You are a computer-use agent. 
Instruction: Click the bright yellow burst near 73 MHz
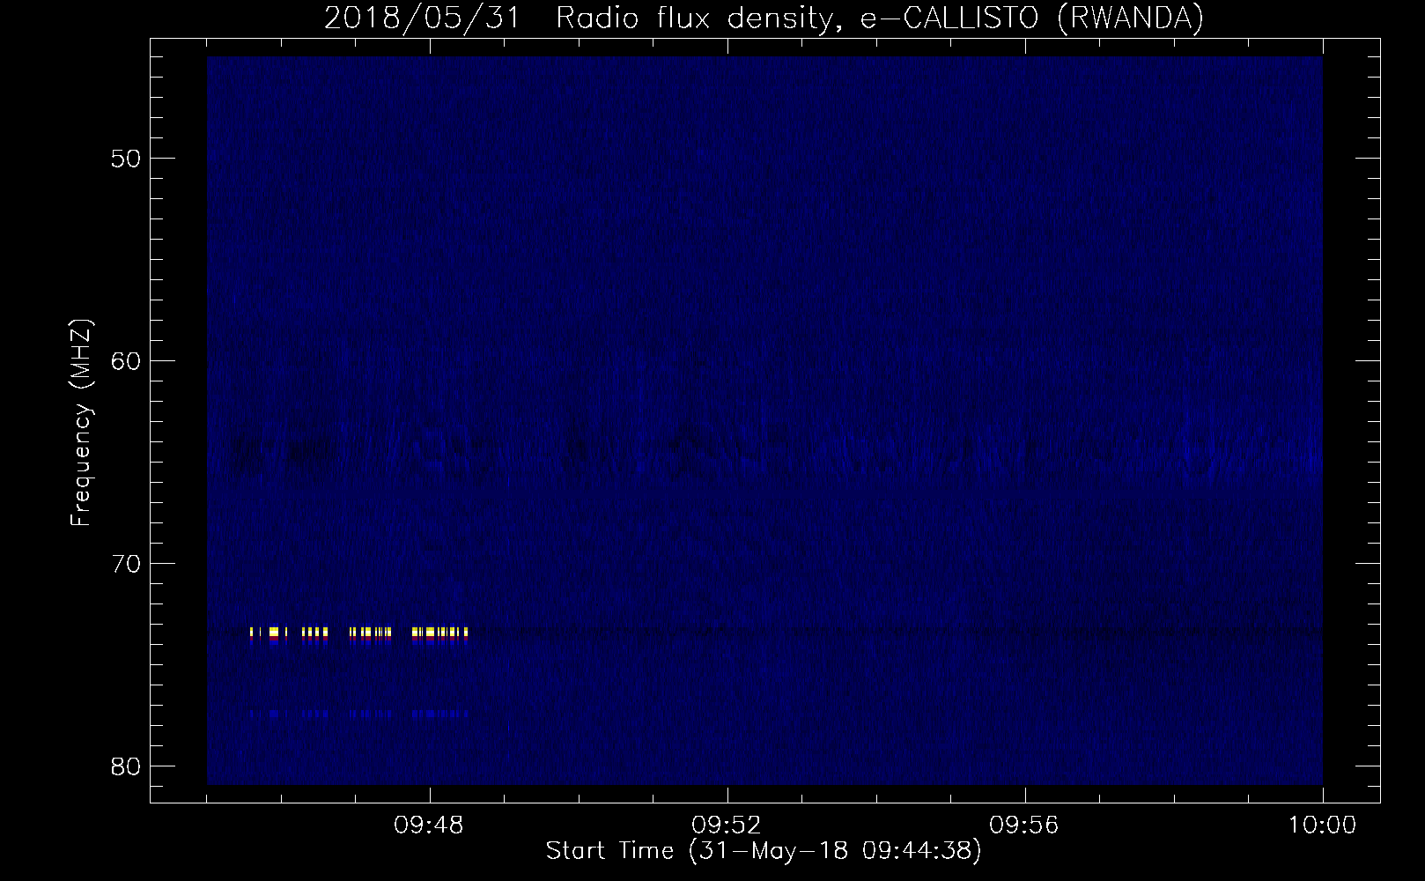pyautogui.click(x=358, y=633)
